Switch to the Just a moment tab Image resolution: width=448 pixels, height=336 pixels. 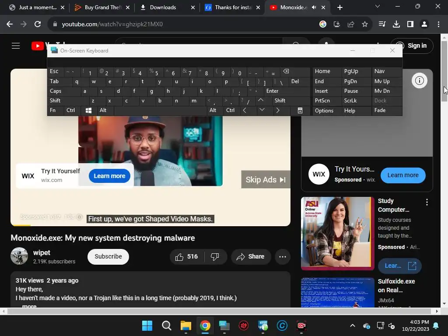pyautogui.click(x=37, y=7)
